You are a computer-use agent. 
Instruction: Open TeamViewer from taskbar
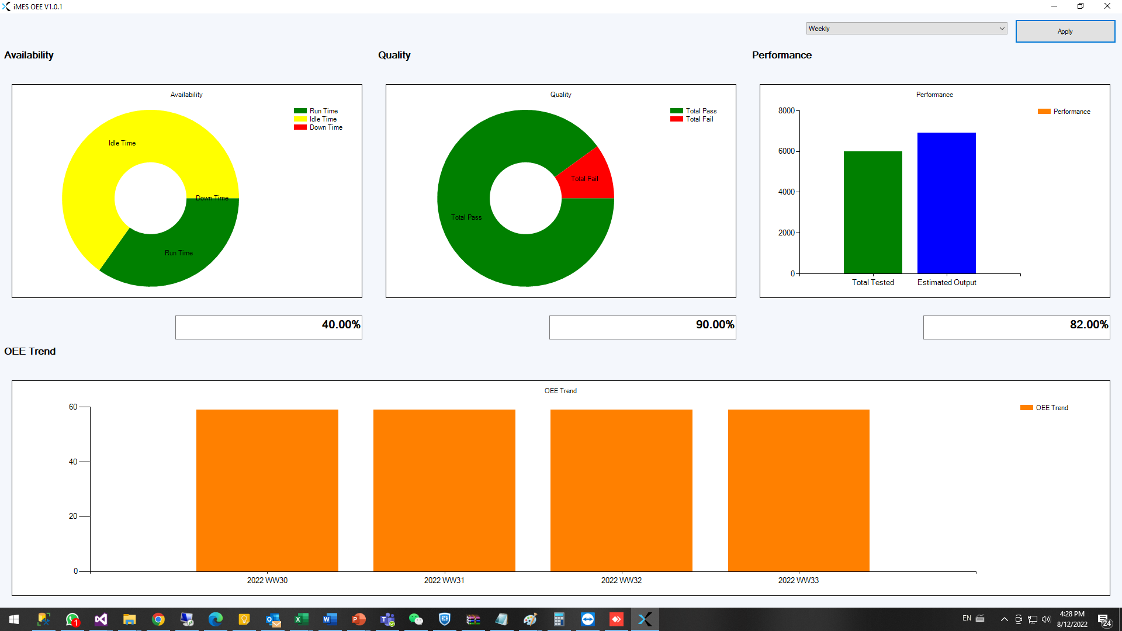point(588,619)
